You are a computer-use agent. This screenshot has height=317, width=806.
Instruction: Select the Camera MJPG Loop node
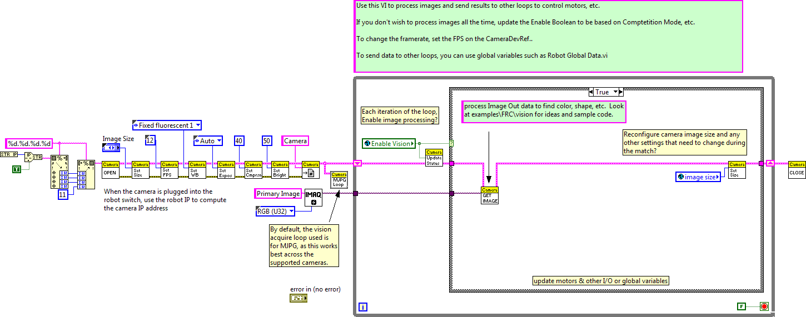click(x=339, y=180)
